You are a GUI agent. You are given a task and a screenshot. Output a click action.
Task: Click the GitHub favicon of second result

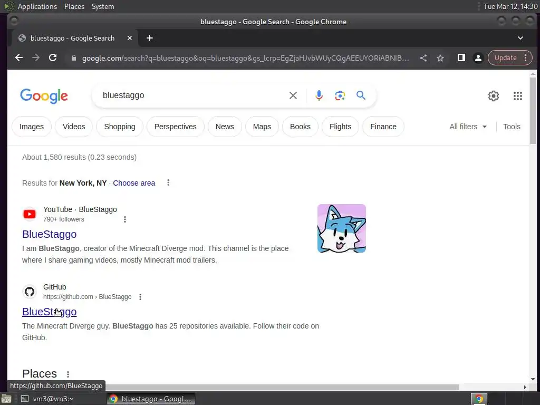(30, 292)
